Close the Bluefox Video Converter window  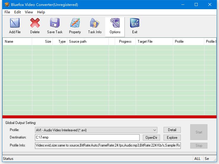click(210, 5)
